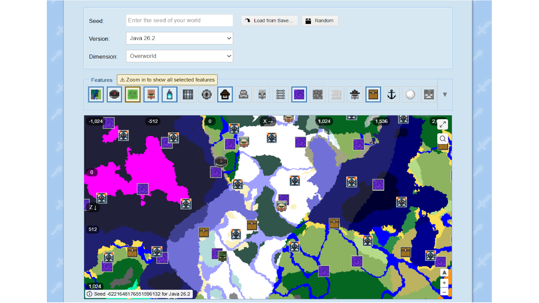Click the Z axis arrow label
Viewport: 539px width, 303px height.
[x=93, y=207]
